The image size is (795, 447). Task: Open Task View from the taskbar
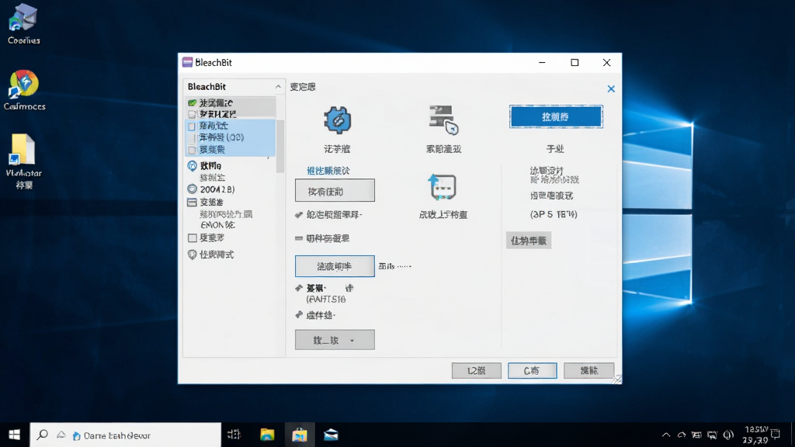234,435
